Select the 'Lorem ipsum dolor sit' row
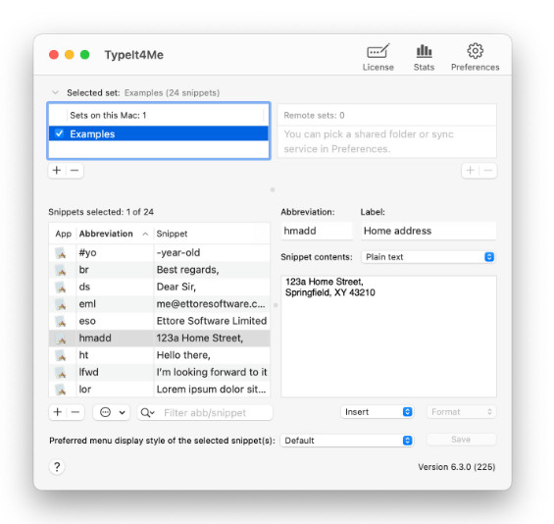 160,389
